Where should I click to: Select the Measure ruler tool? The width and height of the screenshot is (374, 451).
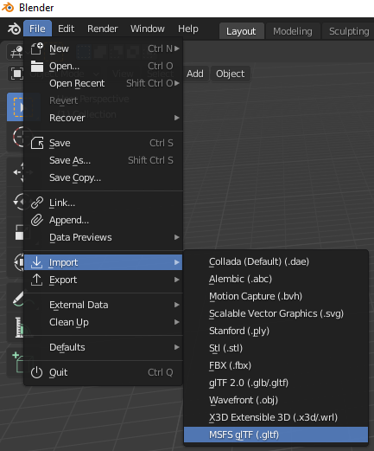19,327
